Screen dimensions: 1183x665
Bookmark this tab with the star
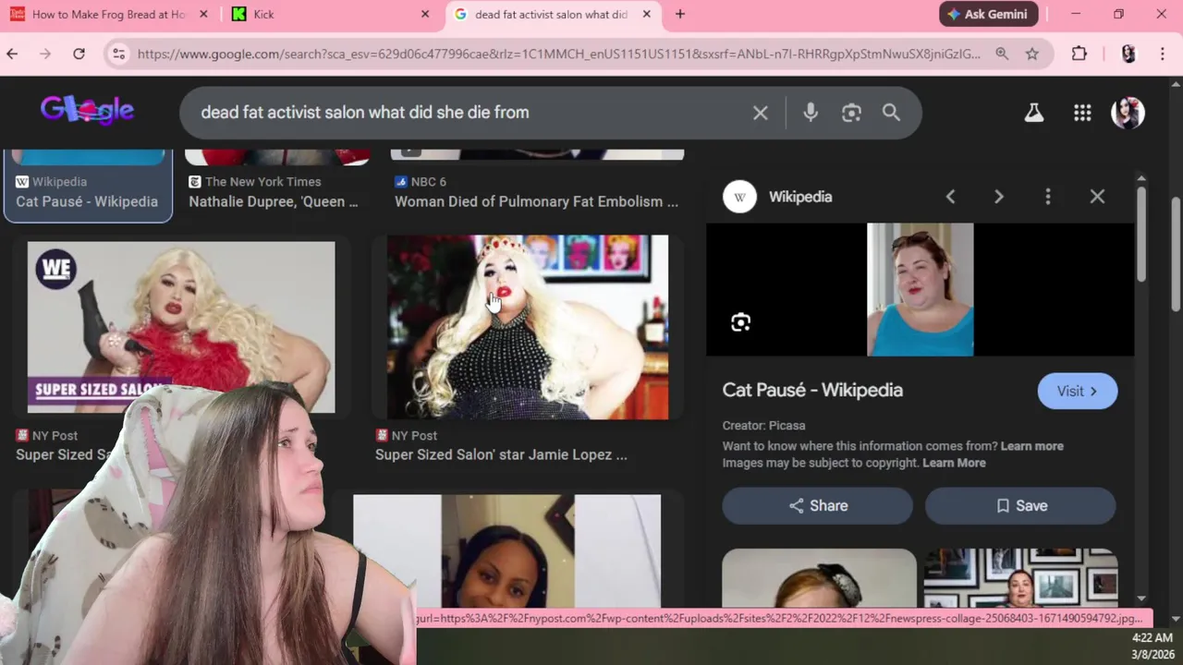[x=1032, y=54]
